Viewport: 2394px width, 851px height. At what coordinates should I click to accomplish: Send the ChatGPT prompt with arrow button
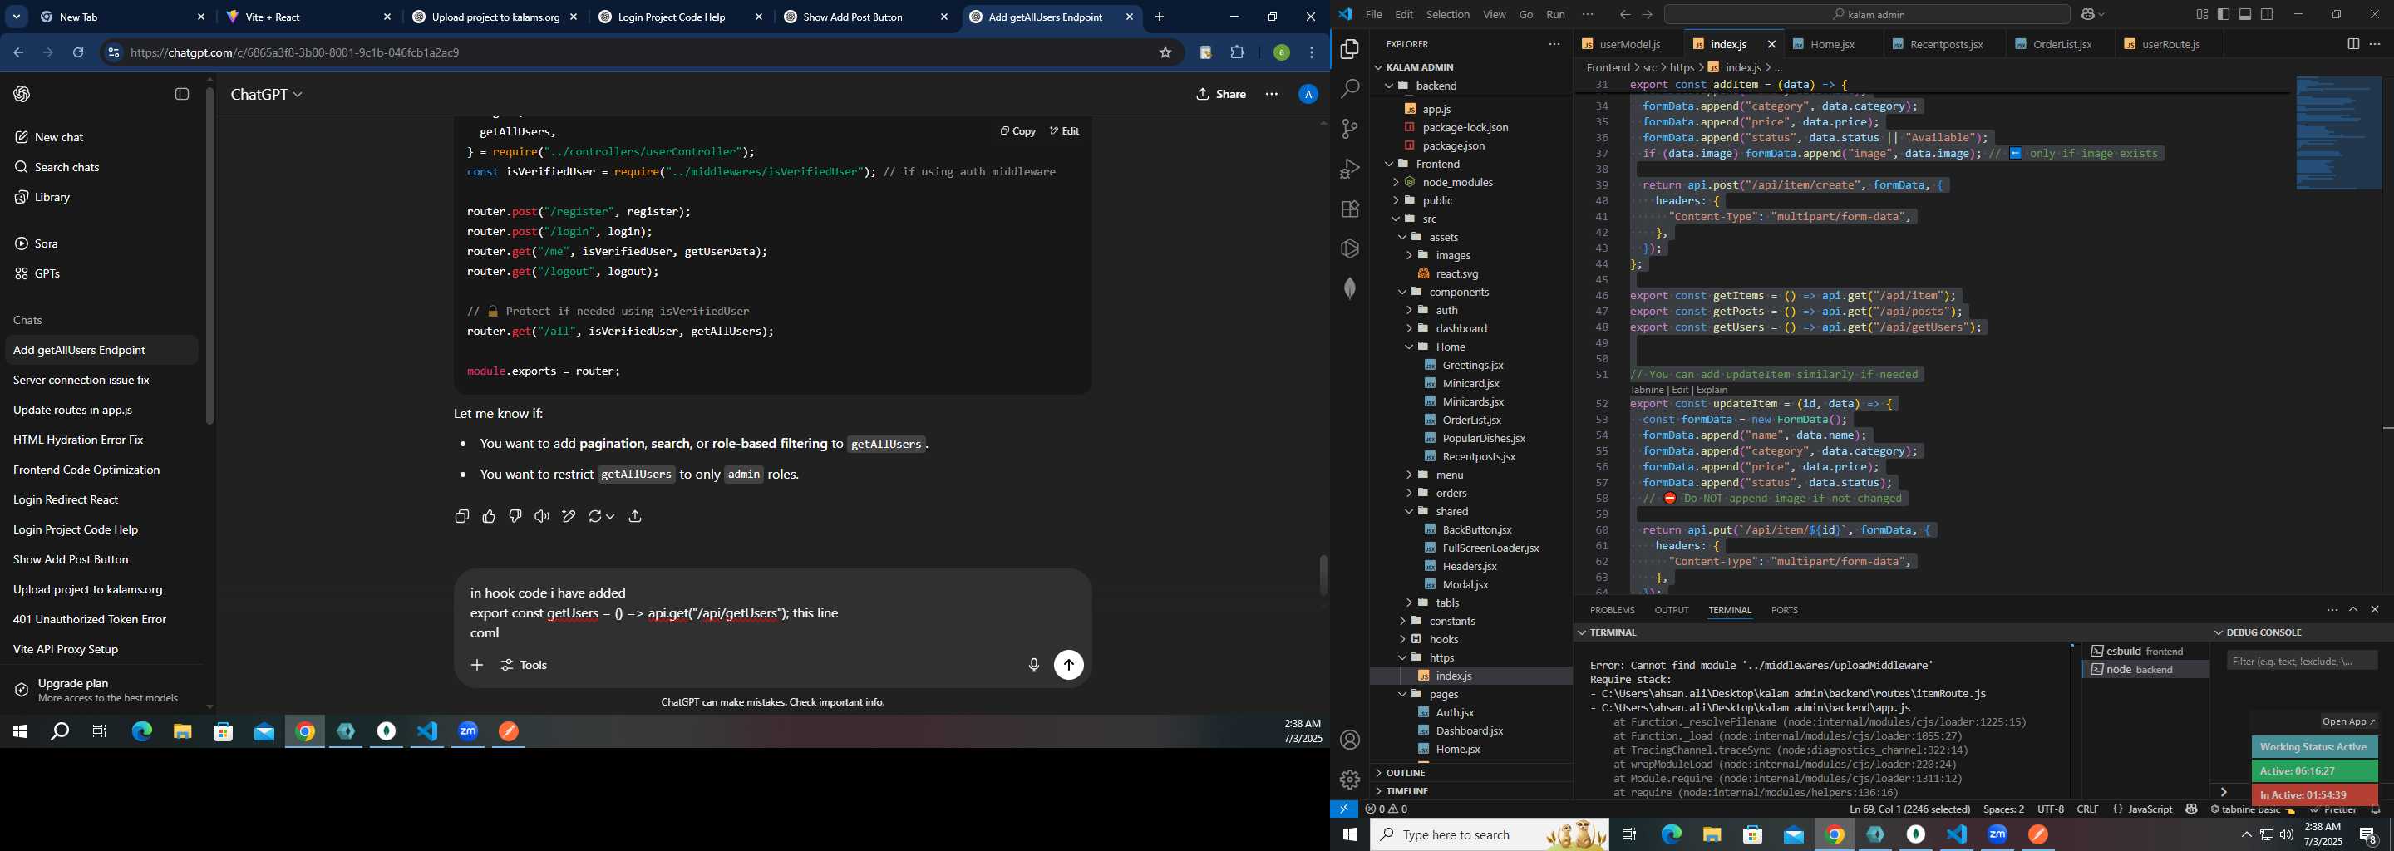(1069, 665)
